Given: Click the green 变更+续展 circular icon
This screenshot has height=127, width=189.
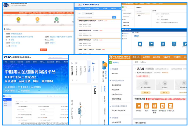Looking at the screenshot, I should pyautogui.click(x=57, y=19).
